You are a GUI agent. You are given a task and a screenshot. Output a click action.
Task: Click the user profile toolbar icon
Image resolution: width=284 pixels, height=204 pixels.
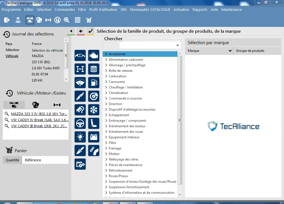(18, 20)
